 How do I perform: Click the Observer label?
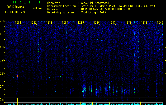coord(54,3)
